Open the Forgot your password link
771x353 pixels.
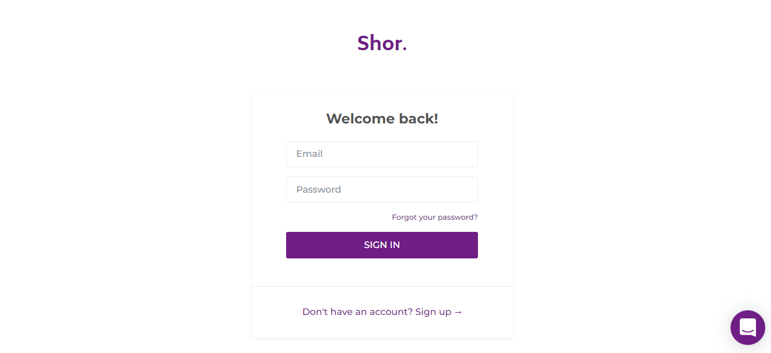click(435, 217)
